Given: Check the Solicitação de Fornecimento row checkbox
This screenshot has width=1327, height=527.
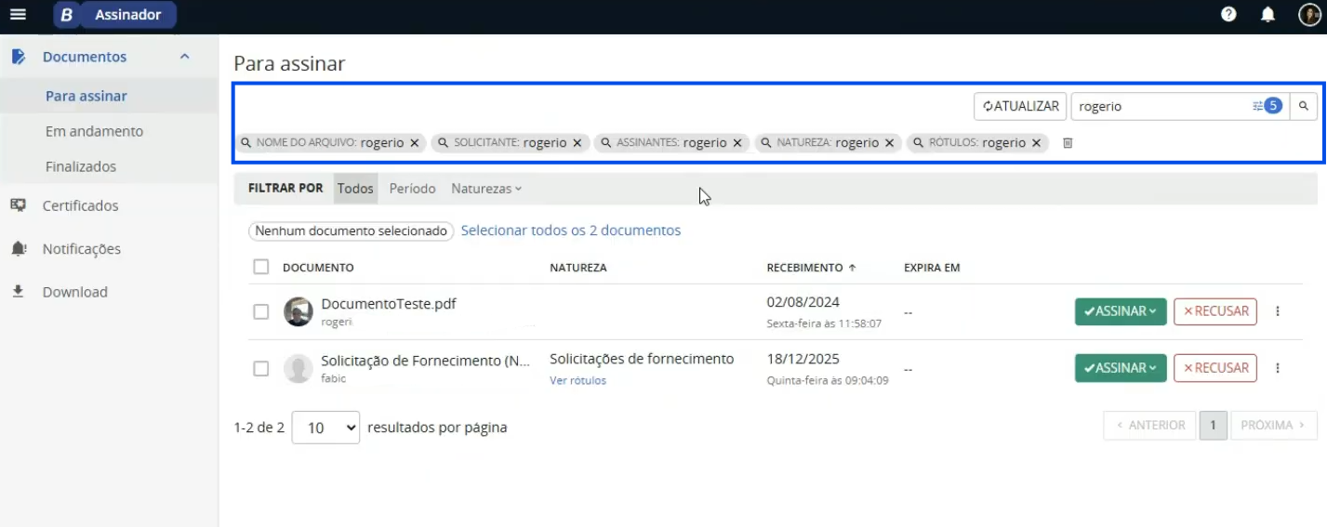Looking at the screenshot, I should 261,368.
